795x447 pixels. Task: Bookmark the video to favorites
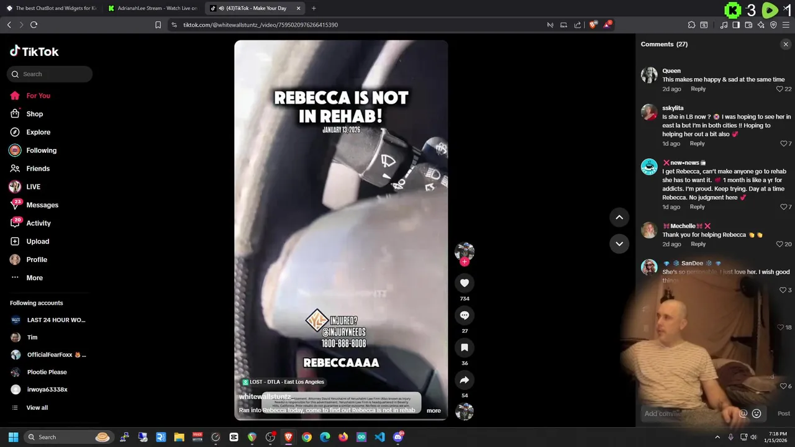coord(464,348)
